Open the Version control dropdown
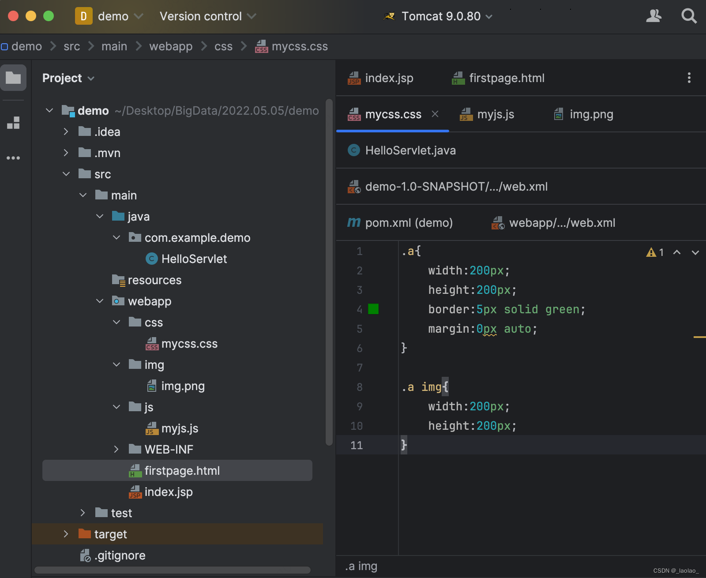 pos(208,16)
